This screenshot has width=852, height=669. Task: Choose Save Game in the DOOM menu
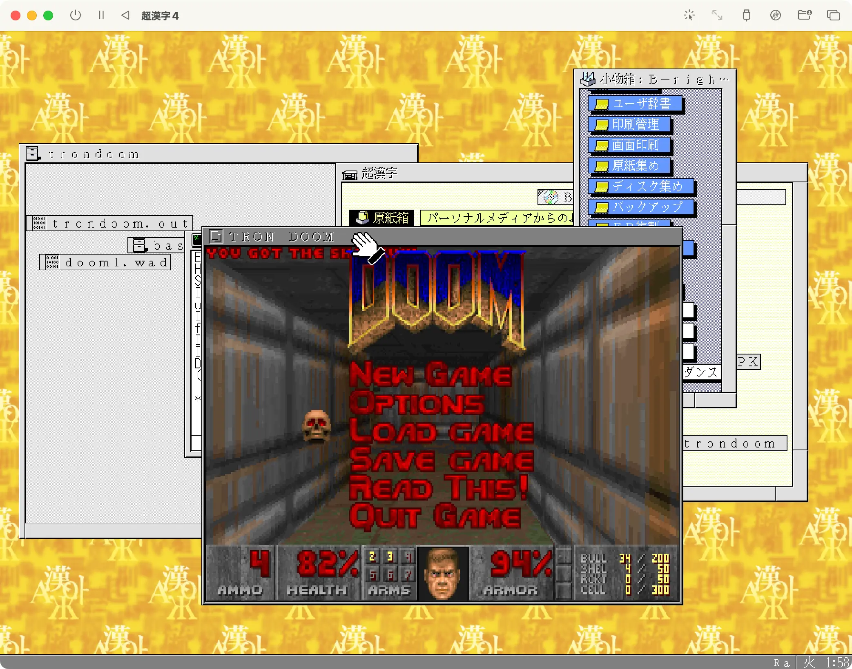(442, 460)
